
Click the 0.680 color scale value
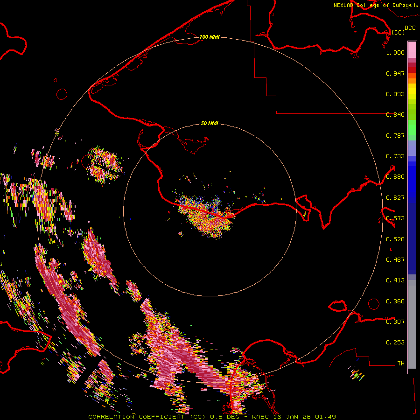click(x=395, y=177)
